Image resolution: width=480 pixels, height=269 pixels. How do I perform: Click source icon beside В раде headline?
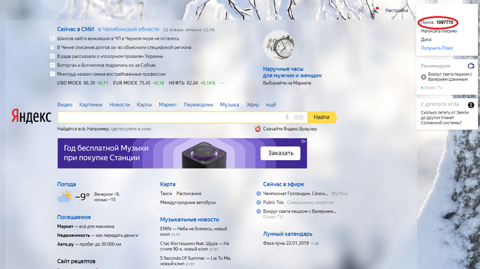coord(52,56)
